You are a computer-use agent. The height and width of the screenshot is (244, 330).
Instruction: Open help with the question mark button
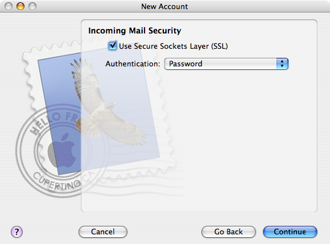[16, 232]
